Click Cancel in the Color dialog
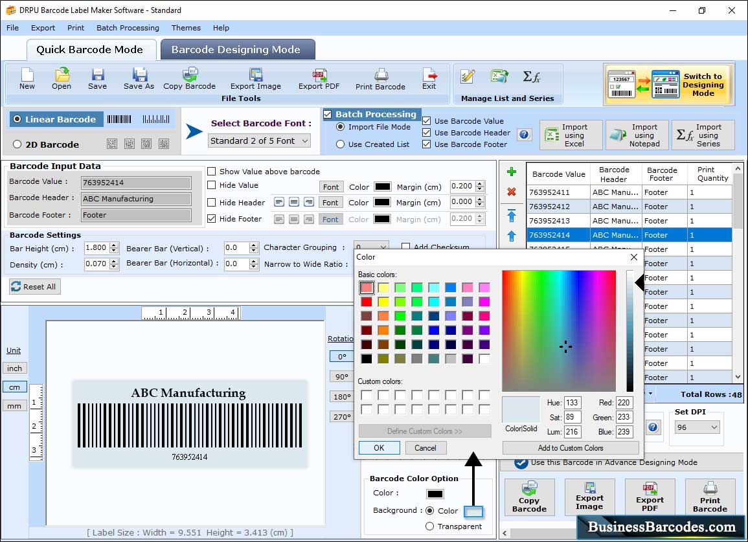Image resolution: width=748 pixels, height=542 pixels. click(425, 447)
